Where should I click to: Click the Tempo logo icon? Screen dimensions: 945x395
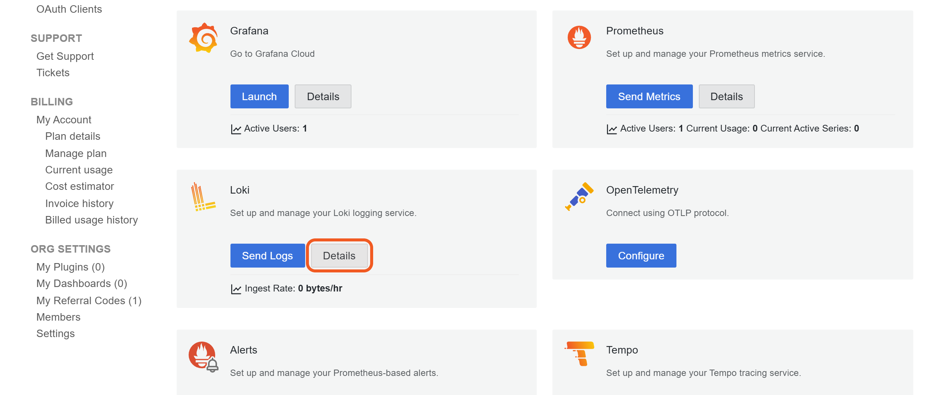[x=580, y=353]
